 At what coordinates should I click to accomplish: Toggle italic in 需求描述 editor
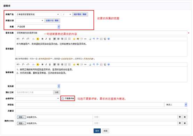pos(46,39)
